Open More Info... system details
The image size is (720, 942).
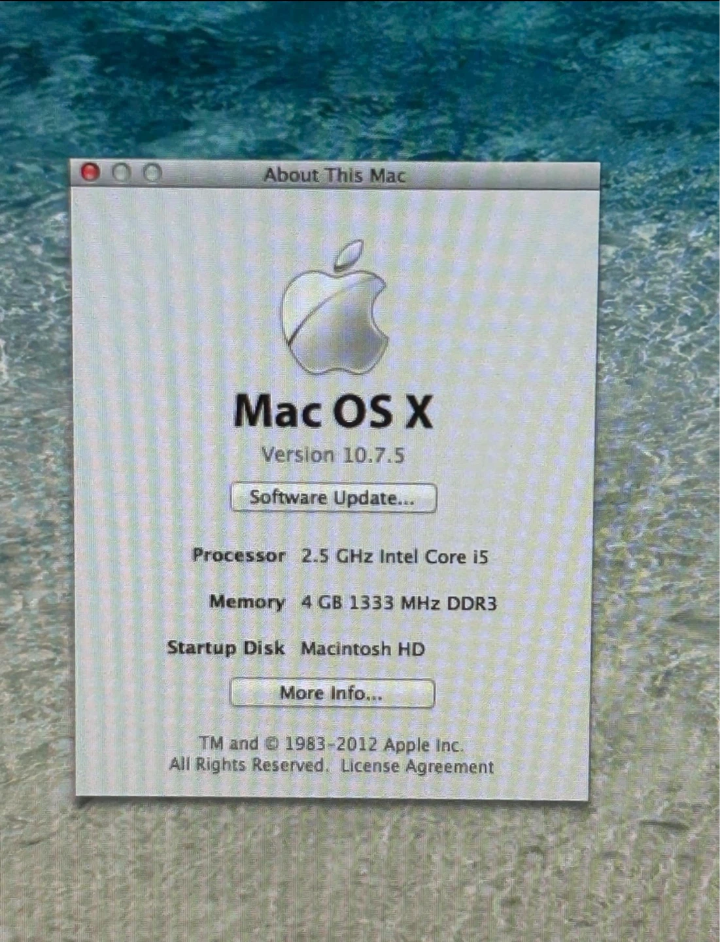332,693
